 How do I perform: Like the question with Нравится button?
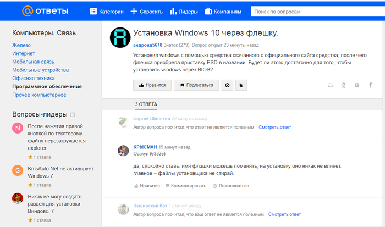click(x=151, y=85)
